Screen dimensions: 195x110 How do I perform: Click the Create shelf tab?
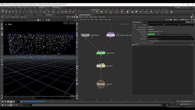coord(3,10)
